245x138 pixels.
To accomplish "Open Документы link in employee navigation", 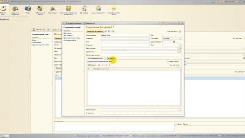I will tap(67, 33).
